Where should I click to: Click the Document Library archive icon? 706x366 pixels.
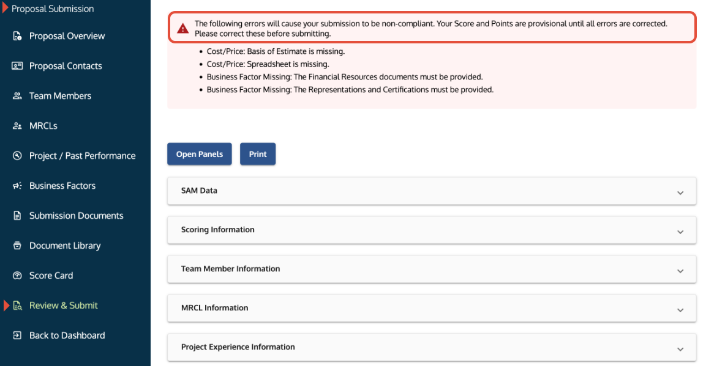click(15, 246)
